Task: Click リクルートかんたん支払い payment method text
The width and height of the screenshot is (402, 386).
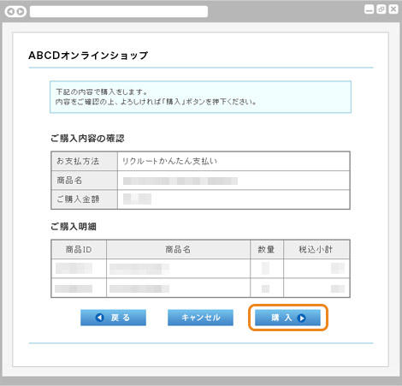Action: click(x=169, y=161)
